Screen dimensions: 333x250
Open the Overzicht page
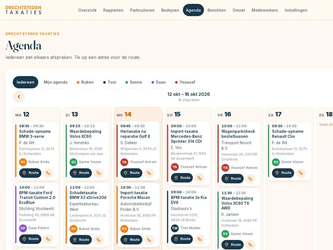coord(87,10)
